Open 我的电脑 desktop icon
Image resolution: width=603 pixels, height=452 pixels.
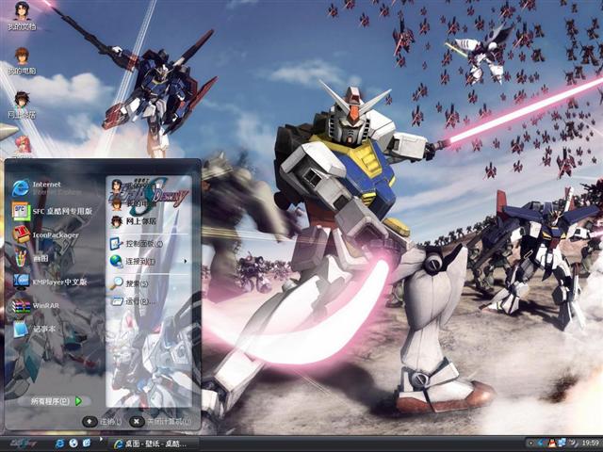[22, 60]
